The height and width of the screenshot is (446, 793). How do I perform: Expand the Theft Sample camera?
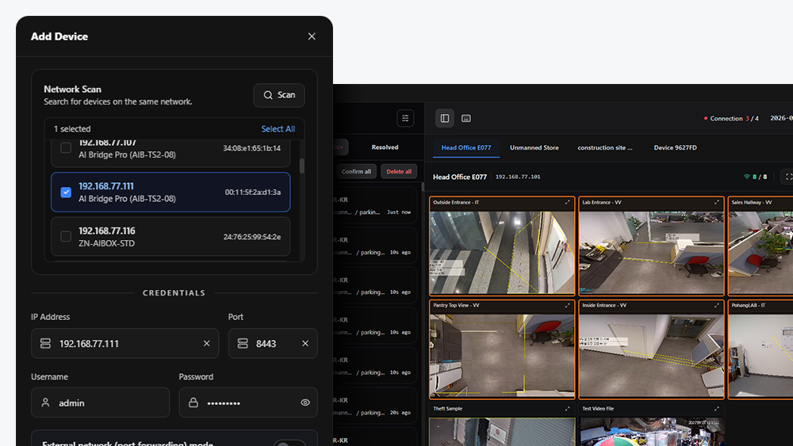[568, 409]
